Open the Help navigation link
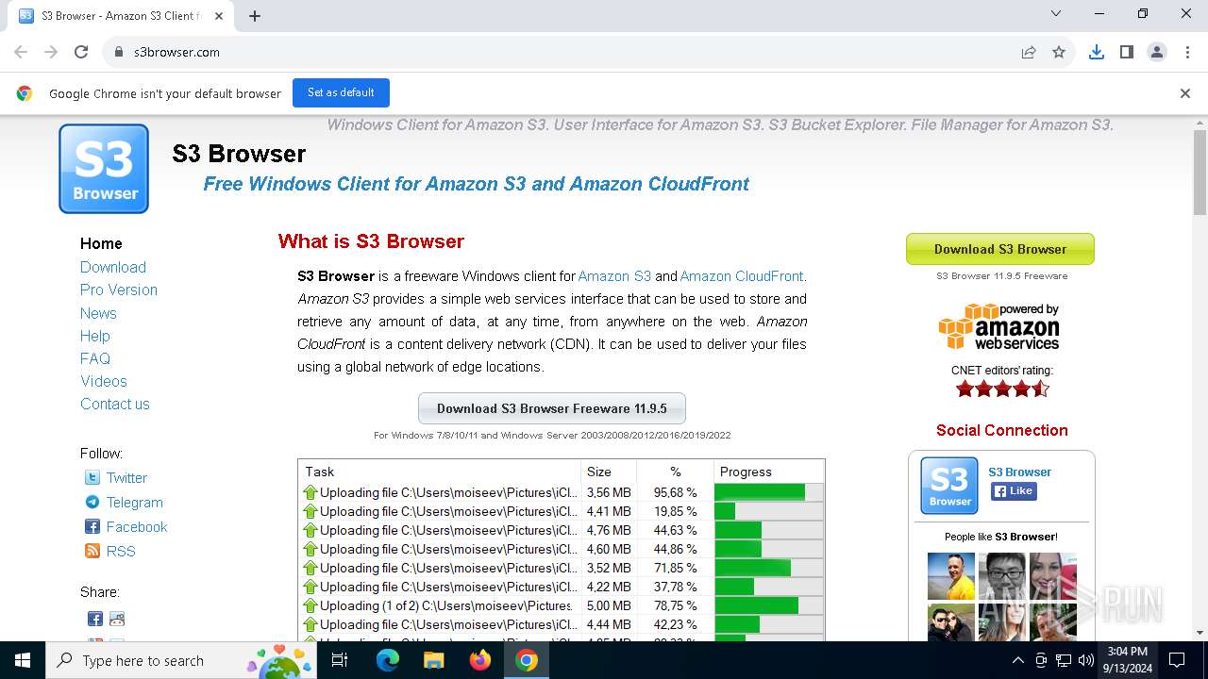This screenshot has height=679, width=1208. click(x=95, y=336)
